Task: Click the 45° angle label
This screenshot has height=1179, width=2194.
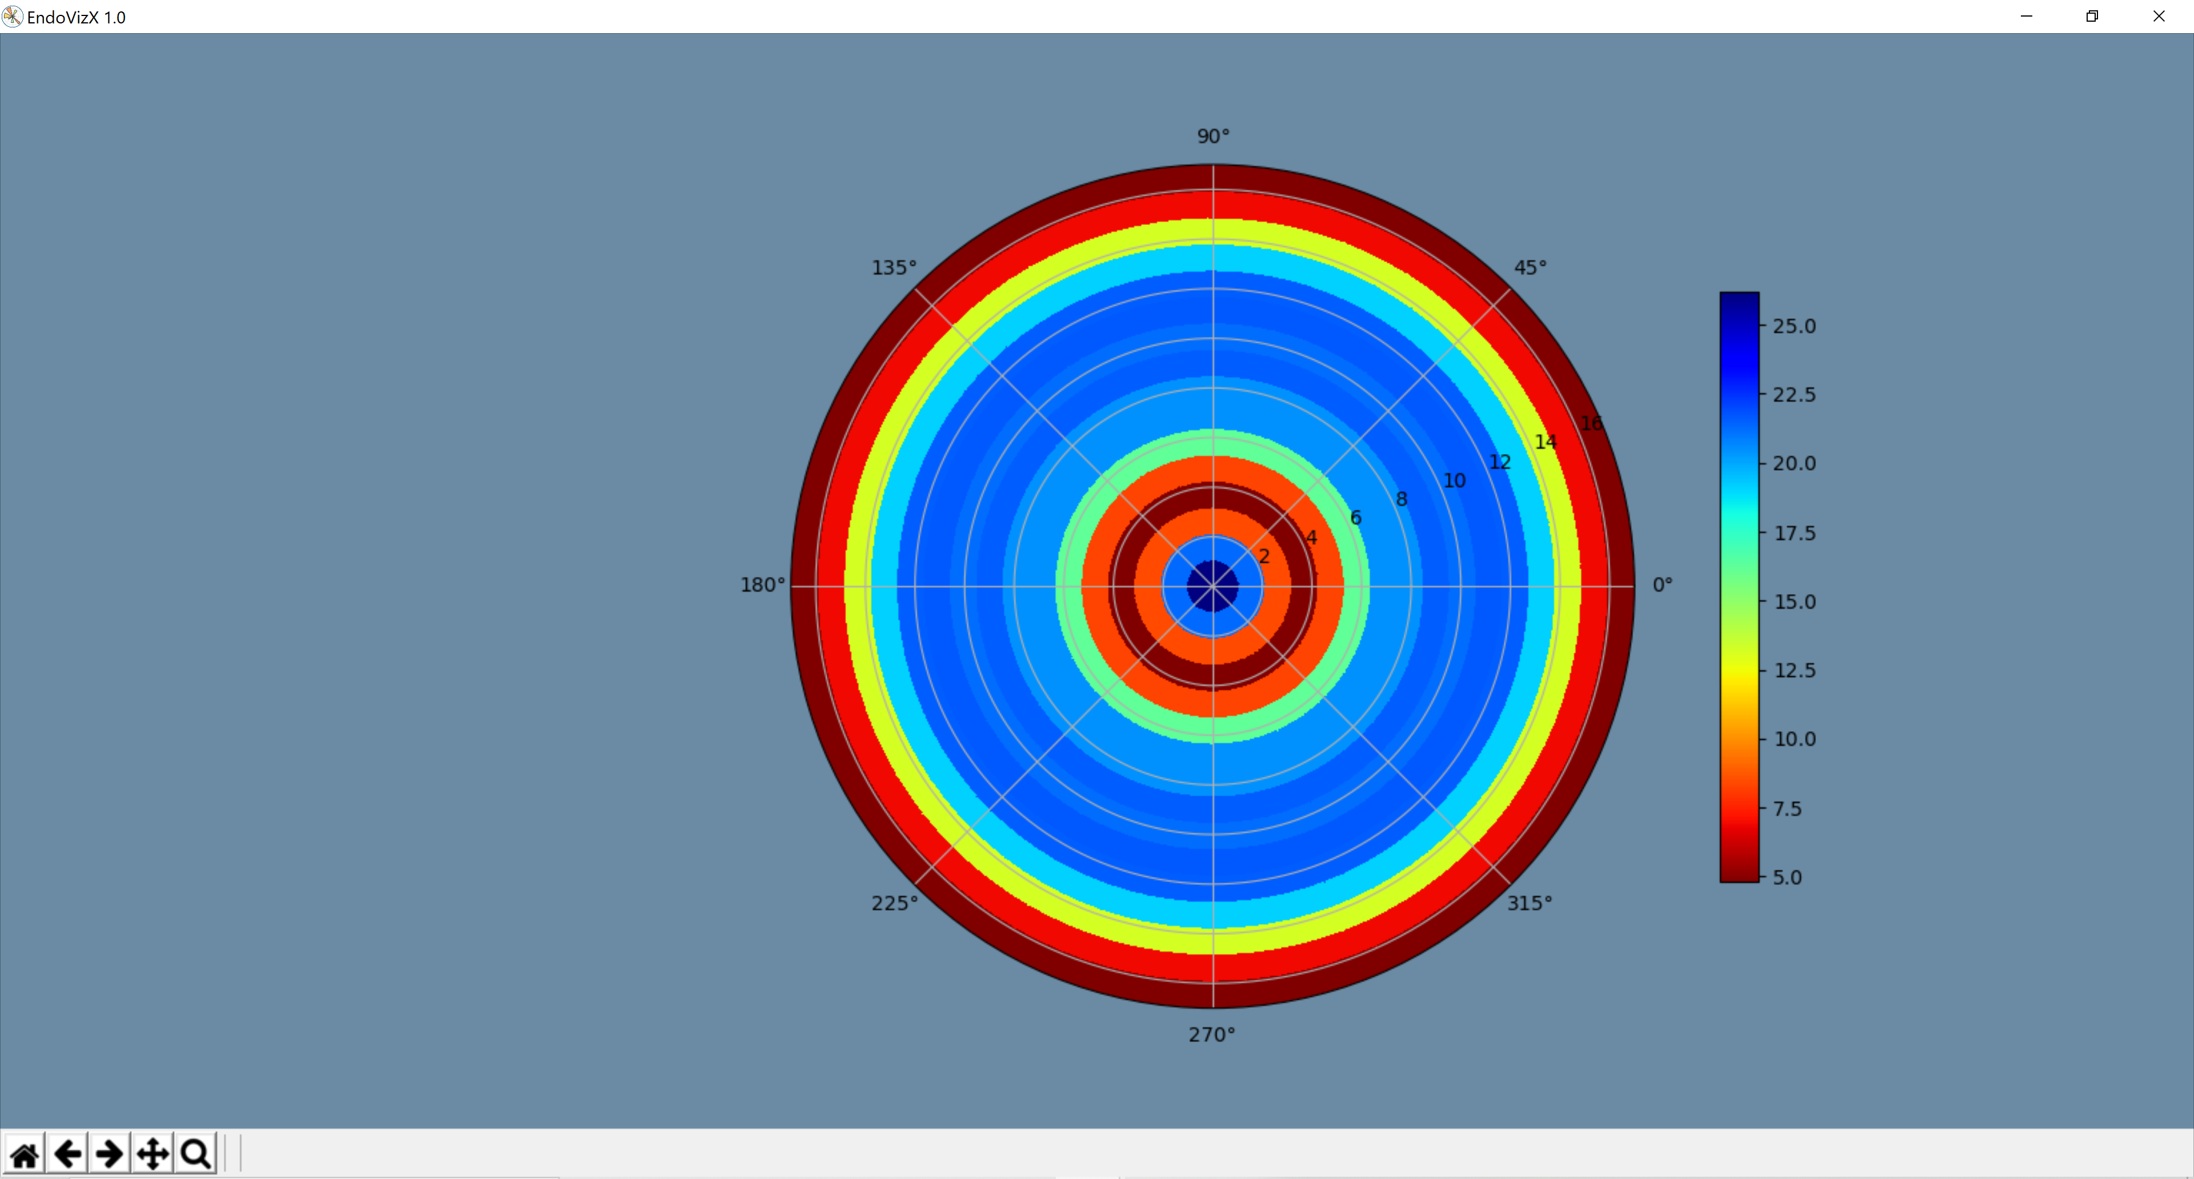Action: (1530, 267)
